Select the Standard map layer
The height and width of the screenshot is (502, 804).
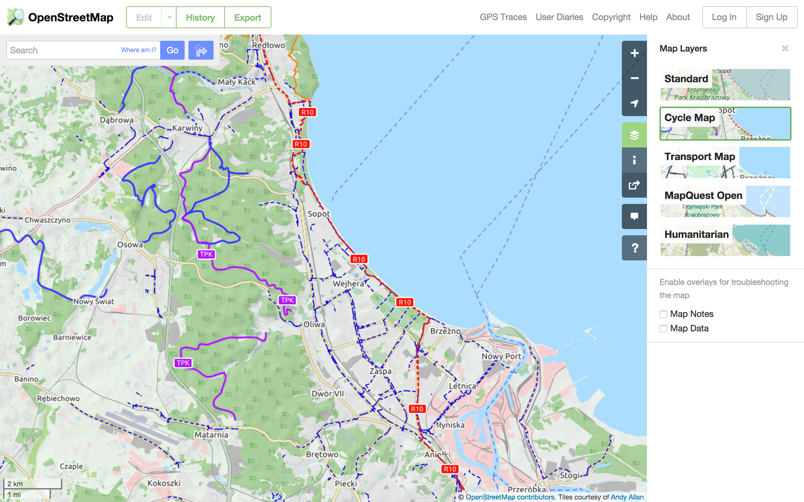[x=725, y=85]
